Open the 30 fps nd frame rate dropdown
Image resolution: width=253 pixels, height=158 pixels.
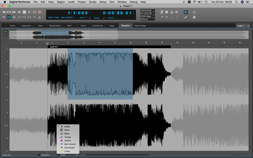(x=147, y=19)
